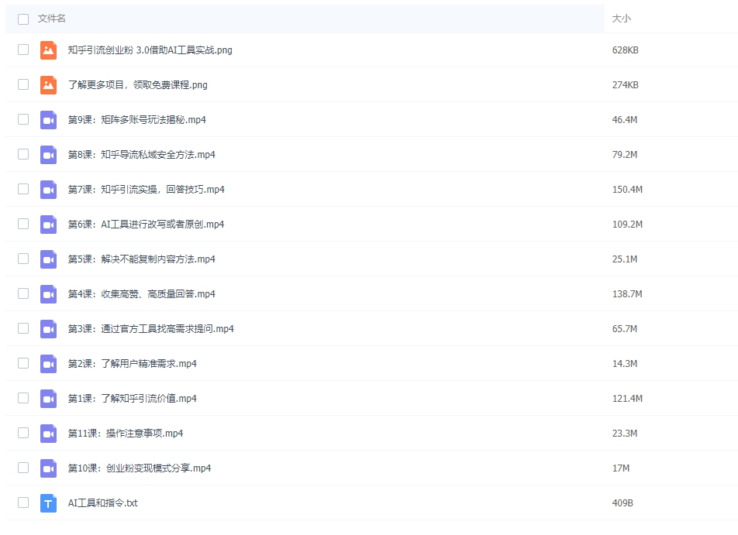Click the image icon of 知乎引流创业粉 3.0 file
The width and height of the screenshot is (738, 535).
coord(47,50)
